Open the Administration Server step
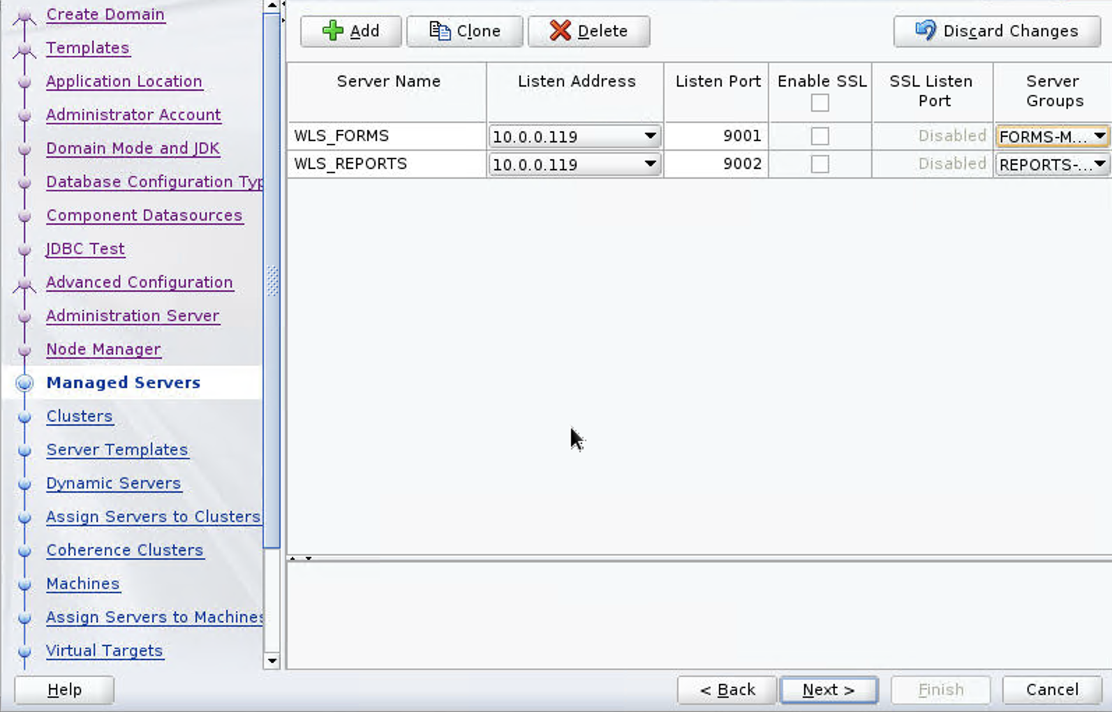Screen dimensions: 1112x712 [133, 316]
